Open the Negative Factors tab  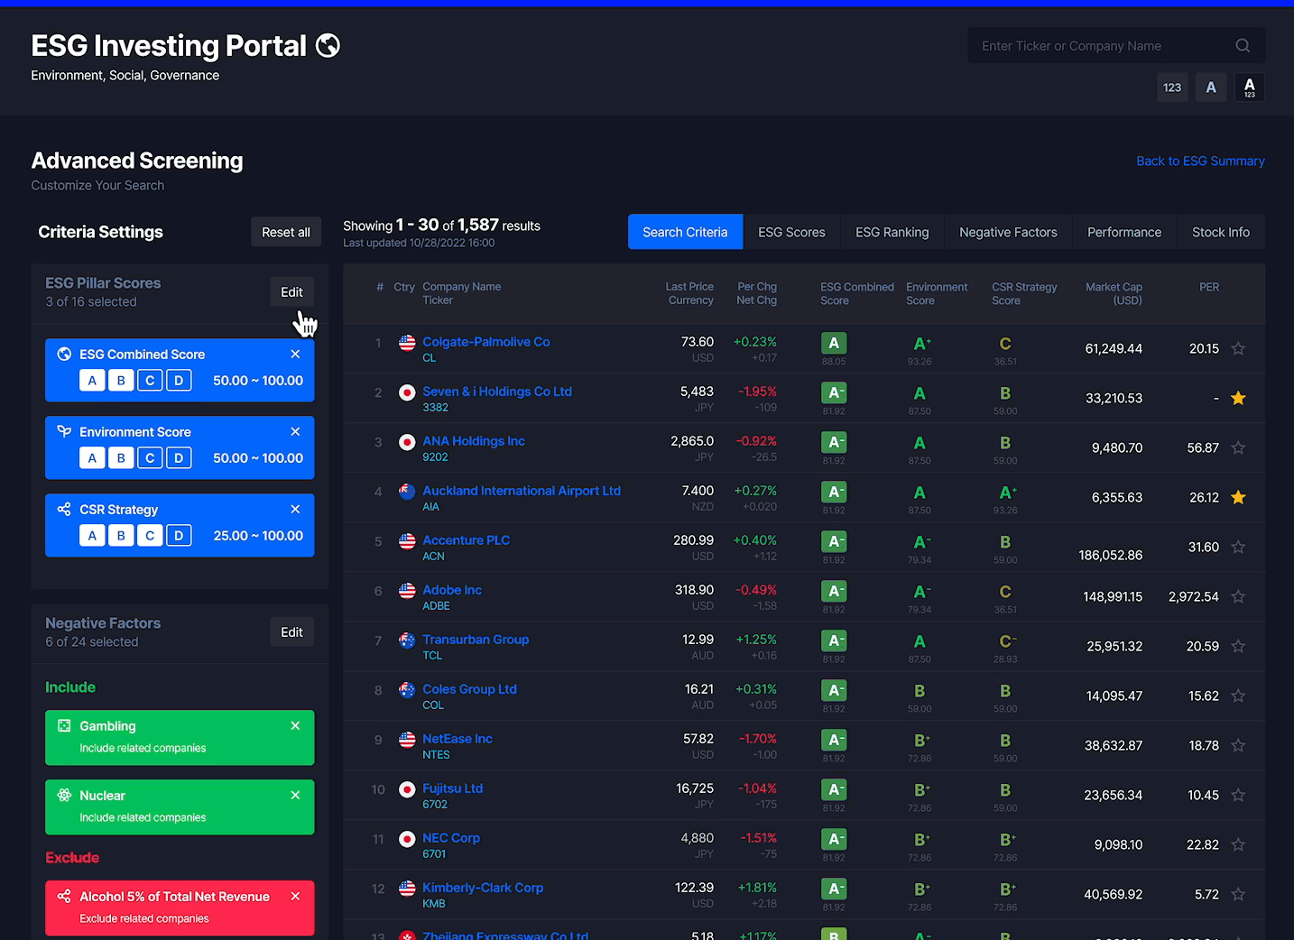click(x=1008, y=232)
